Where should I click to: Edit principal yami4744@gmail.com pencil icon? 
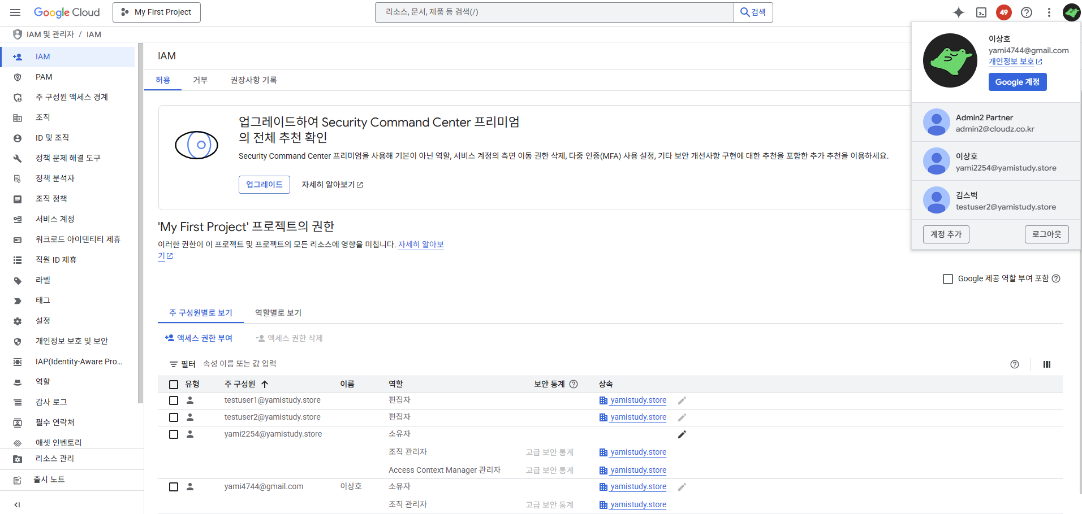[682, 487]
